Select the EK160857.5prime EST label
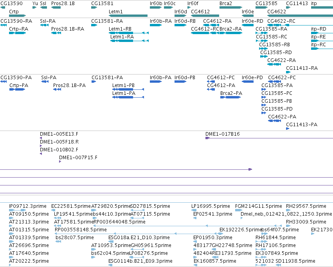 click(215, 261)
